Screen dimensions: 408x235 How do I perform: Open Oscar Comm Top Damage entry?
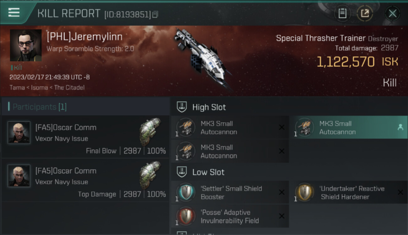click(x=85, y=180)
